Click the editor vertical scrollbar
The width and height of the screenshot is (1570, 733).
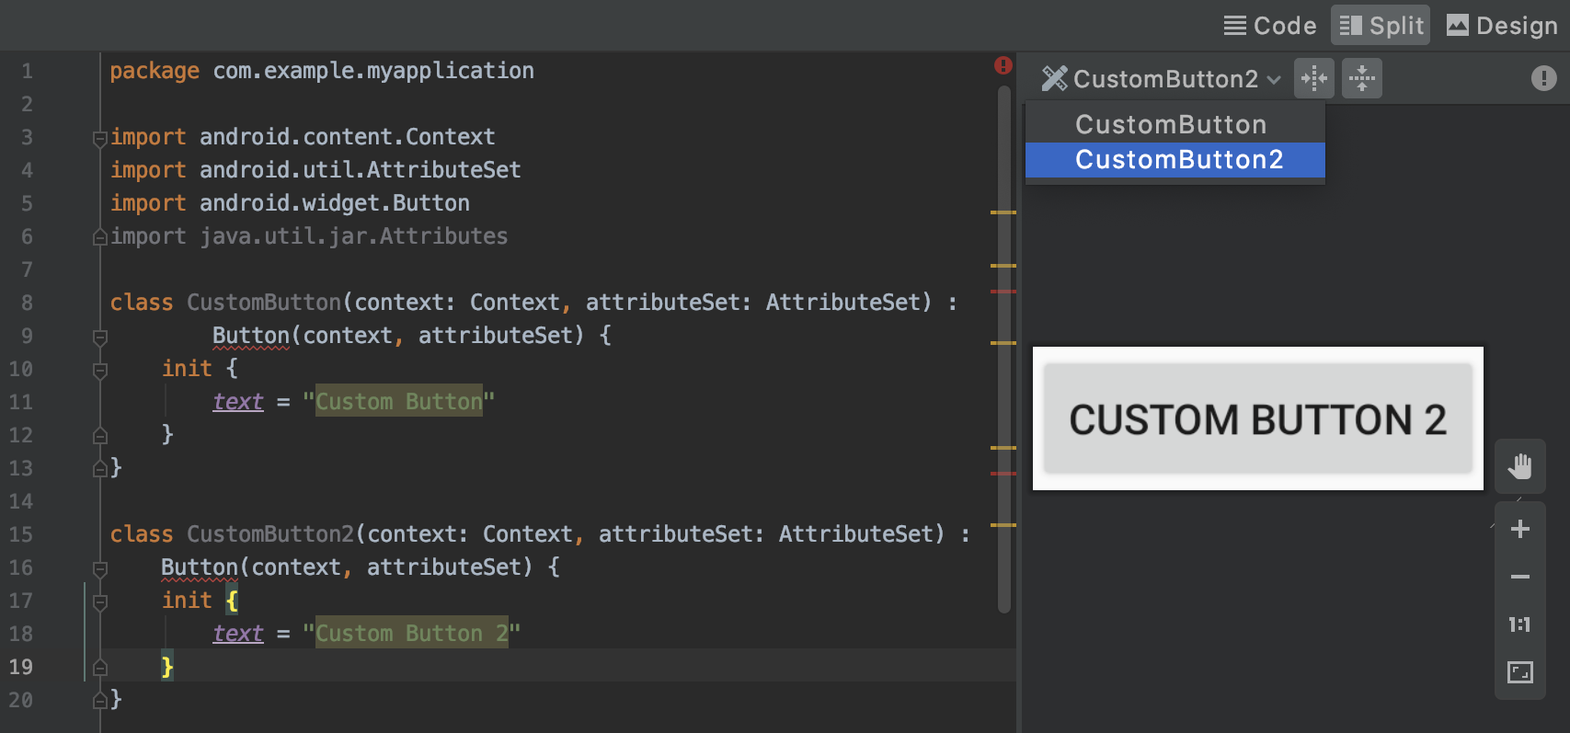point(1003,349)
